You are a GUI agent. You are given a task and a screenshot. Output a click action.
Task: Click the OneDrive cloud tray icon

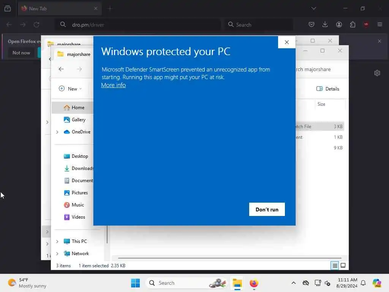306,283
